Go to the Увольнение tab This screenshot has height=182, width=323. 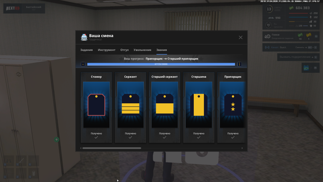tap(142, 50)
